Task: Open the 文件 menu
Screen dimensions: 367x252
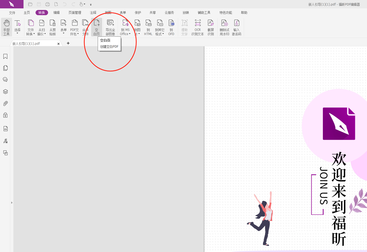Action: point(12,13)
